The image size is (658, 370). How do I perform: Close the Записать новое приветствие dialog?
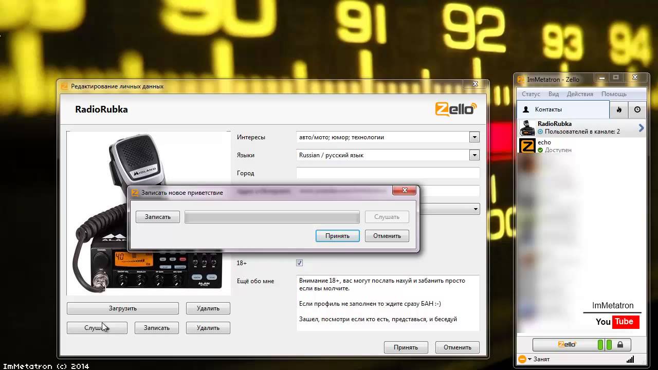pos(404,190)
